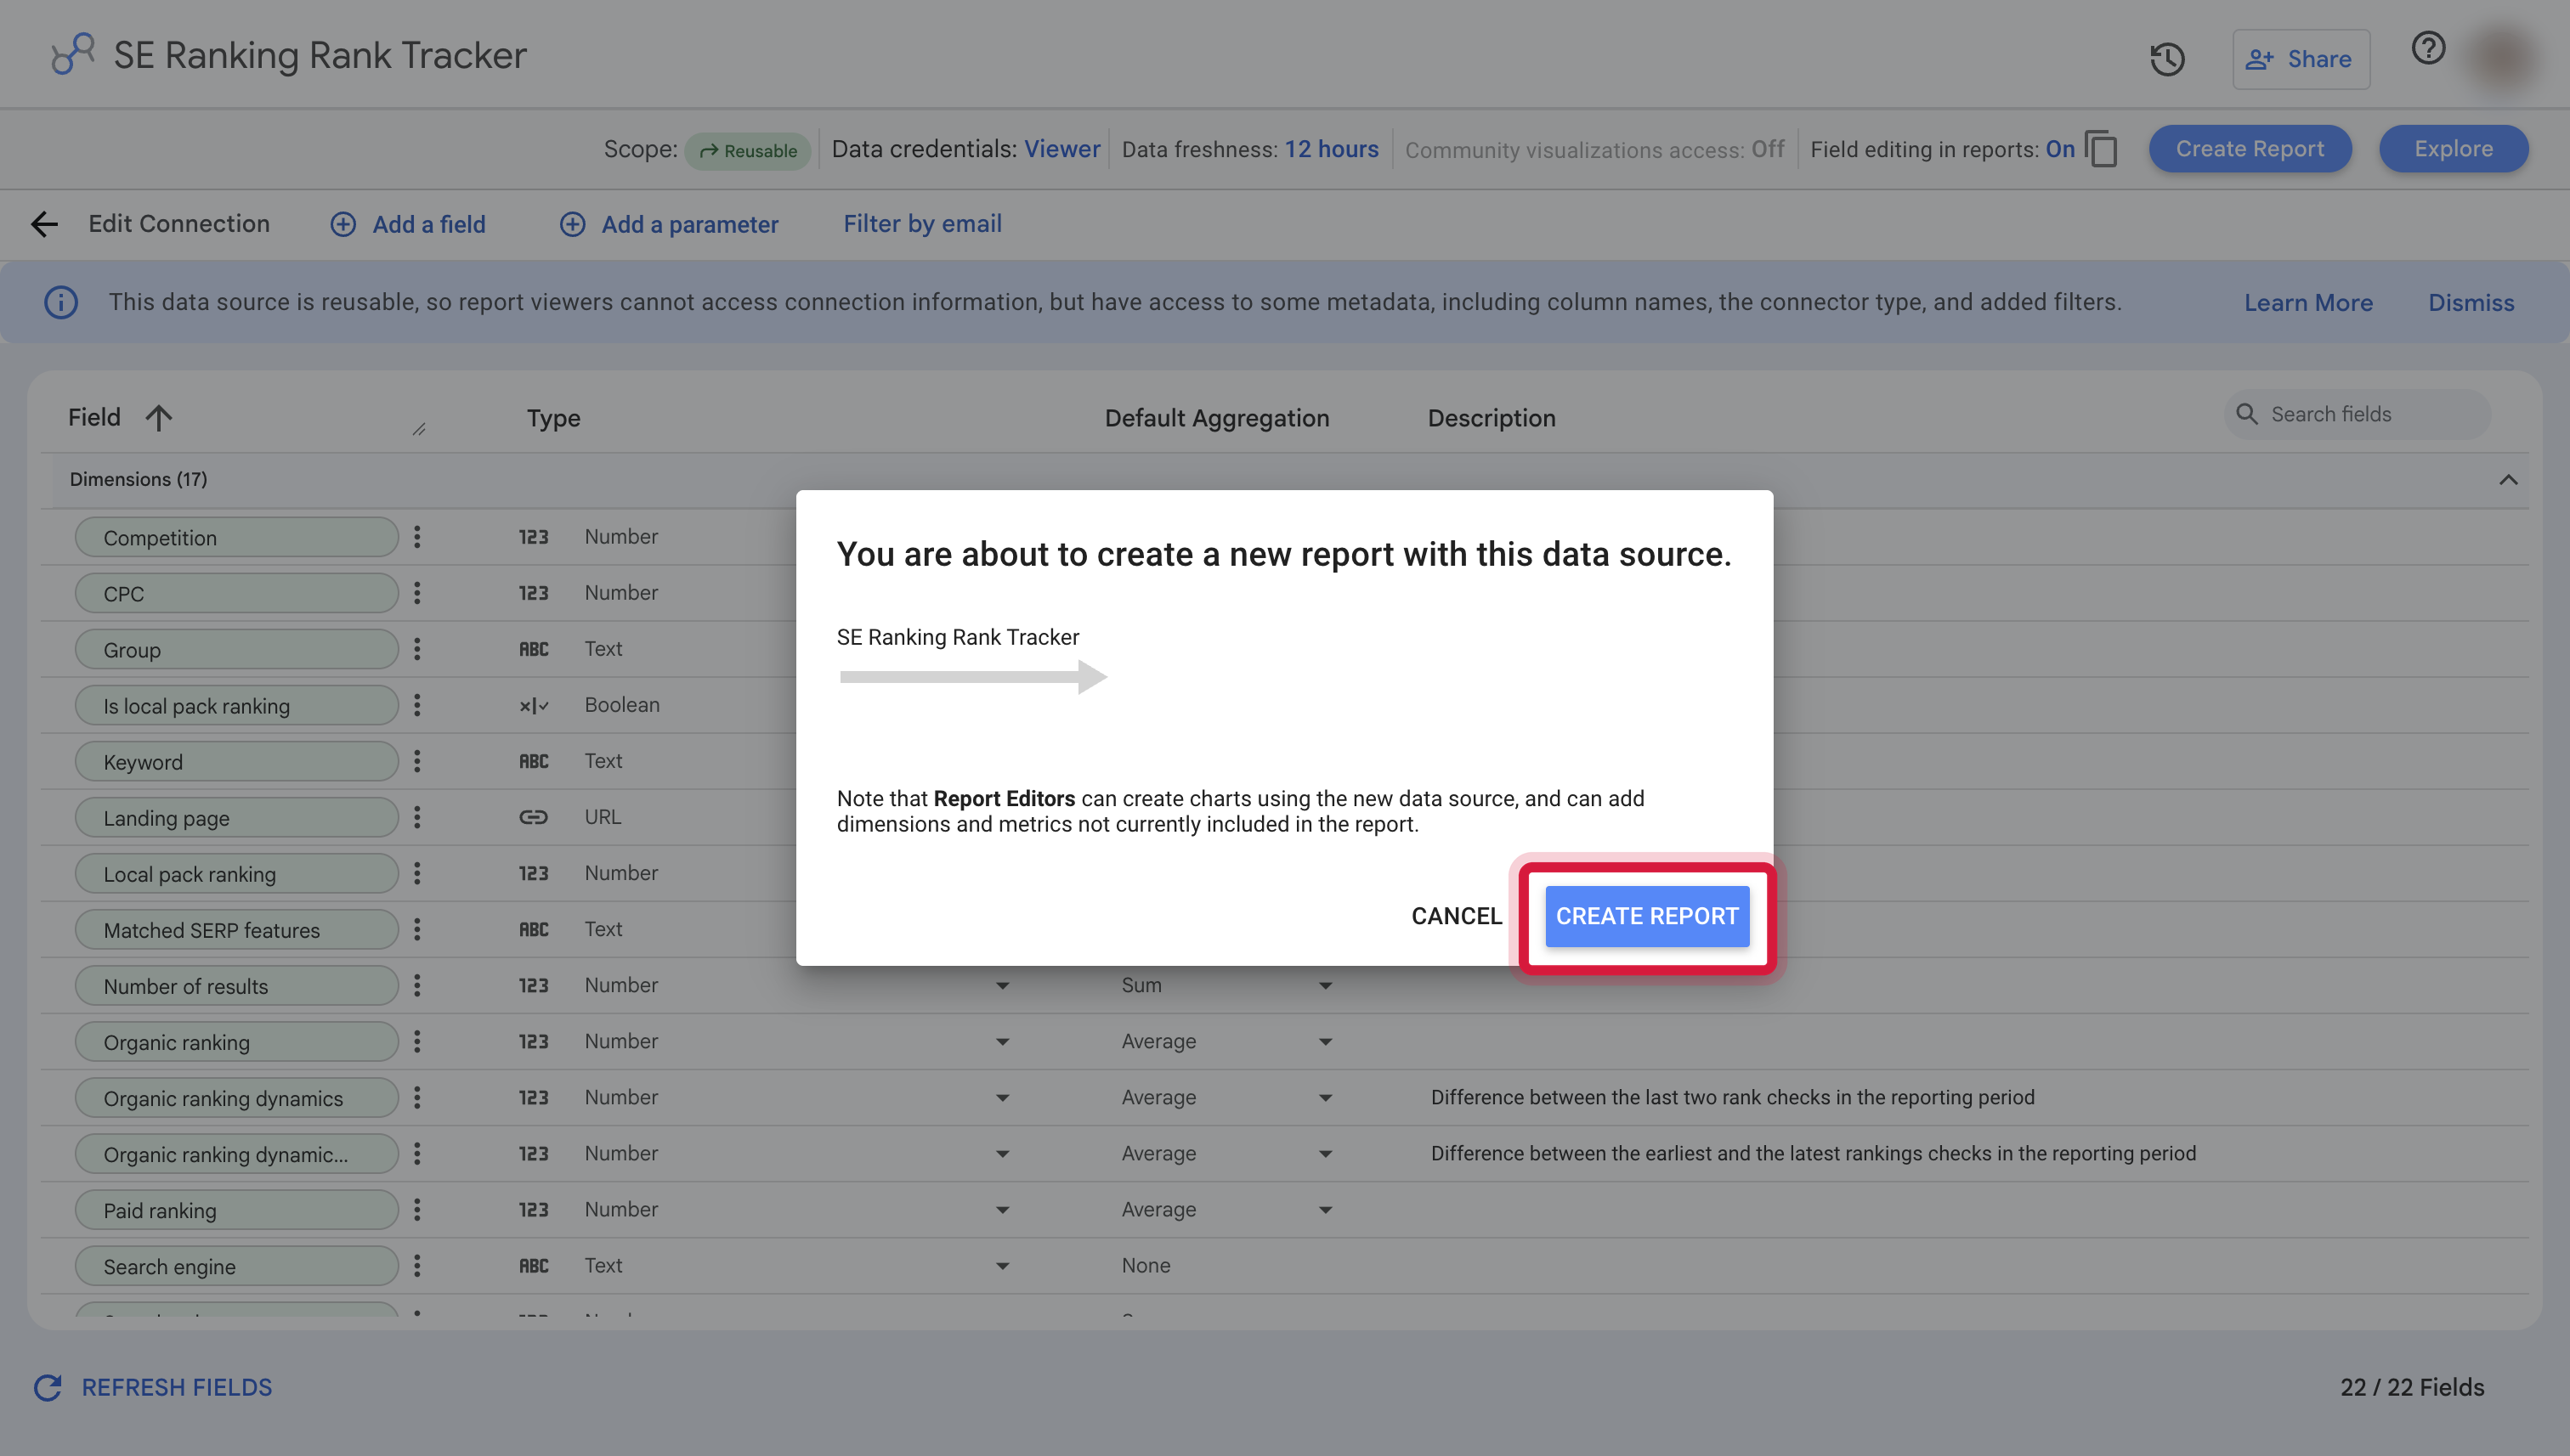The height and width of the screenshot is (1456, 2570).
Task: Open Paid ranking aggregation dropdown
Action: (1324, 1210)
